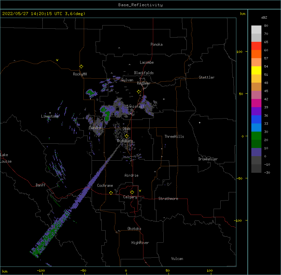This screenshot has height=275, width=281.
Task: Click the 54 dBZ yellow legend color
Action: [x=256, y=70]
